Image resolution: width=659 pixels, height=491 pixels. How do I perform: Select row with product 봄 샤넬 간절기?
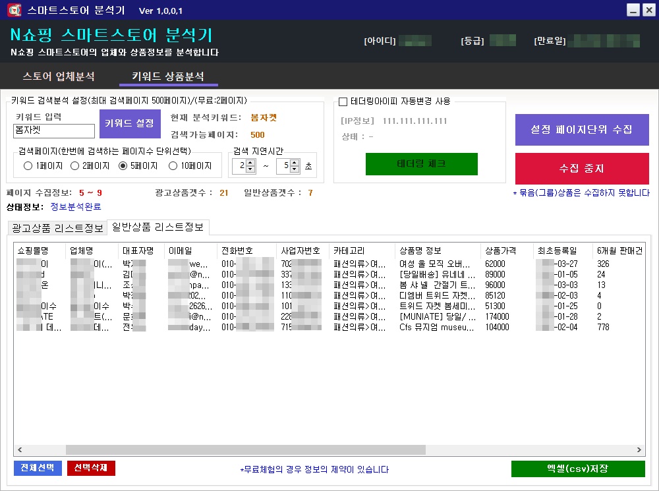(329, 285)
